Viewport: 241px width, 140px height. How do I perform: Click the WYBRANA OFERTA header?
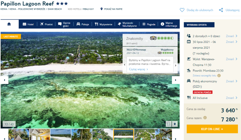click(x=199, y=25)
